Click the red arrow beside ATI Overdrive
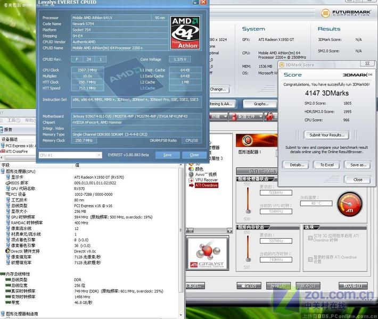Screen dimensions: 378x319 (x=192, y=185)
